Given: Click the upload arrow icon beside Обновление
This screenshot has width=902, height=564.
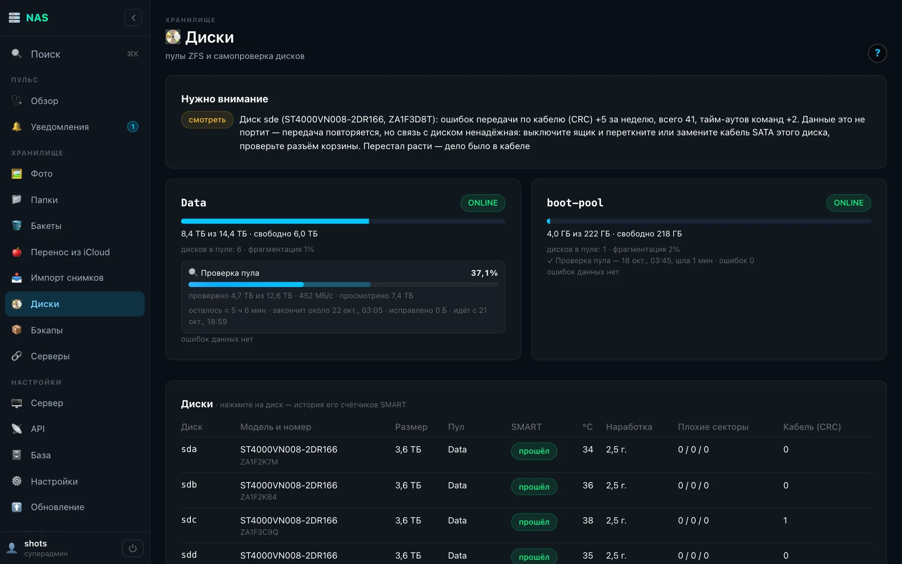Looking at the screenshot, I should pyautogui.click(x=17, y=507).
